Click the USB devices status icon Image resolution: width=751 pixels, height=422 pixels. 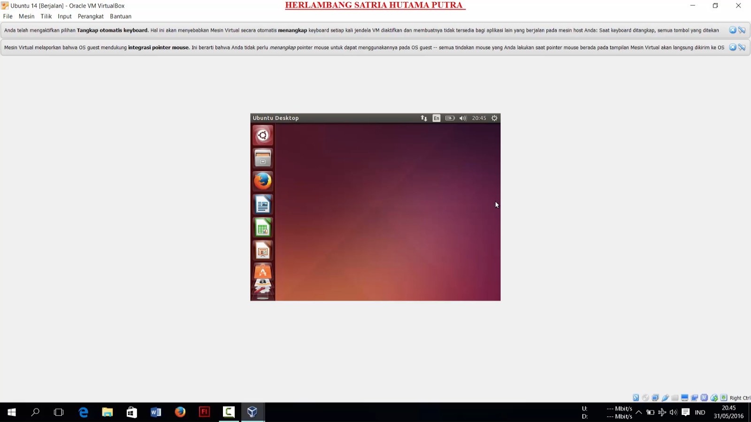666,398
